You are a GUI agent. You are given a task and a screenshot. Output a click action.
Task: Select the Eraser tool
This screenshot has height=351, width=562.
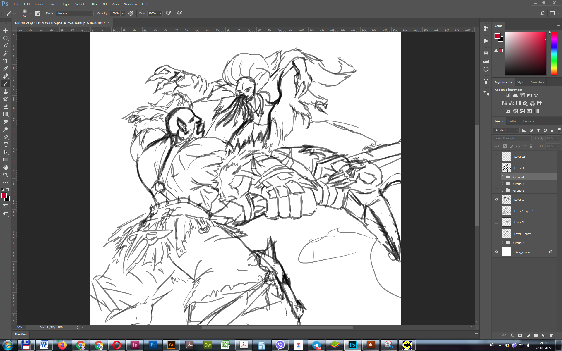6,106
